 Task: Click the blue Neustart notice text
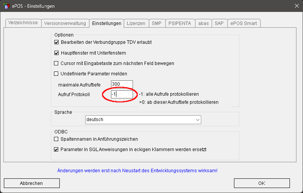pos(137,171)
